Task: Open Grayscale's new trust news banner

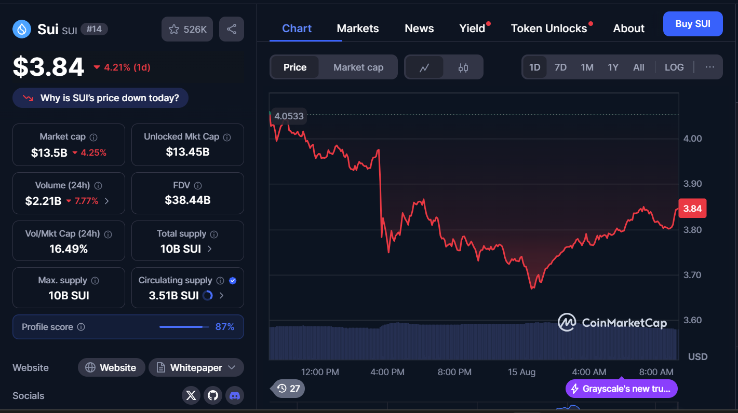Action: click(622, 389)
